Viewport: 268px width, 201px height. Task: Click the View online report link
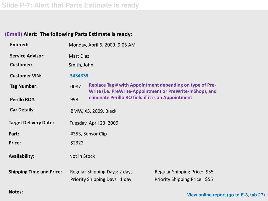(226, 195)
